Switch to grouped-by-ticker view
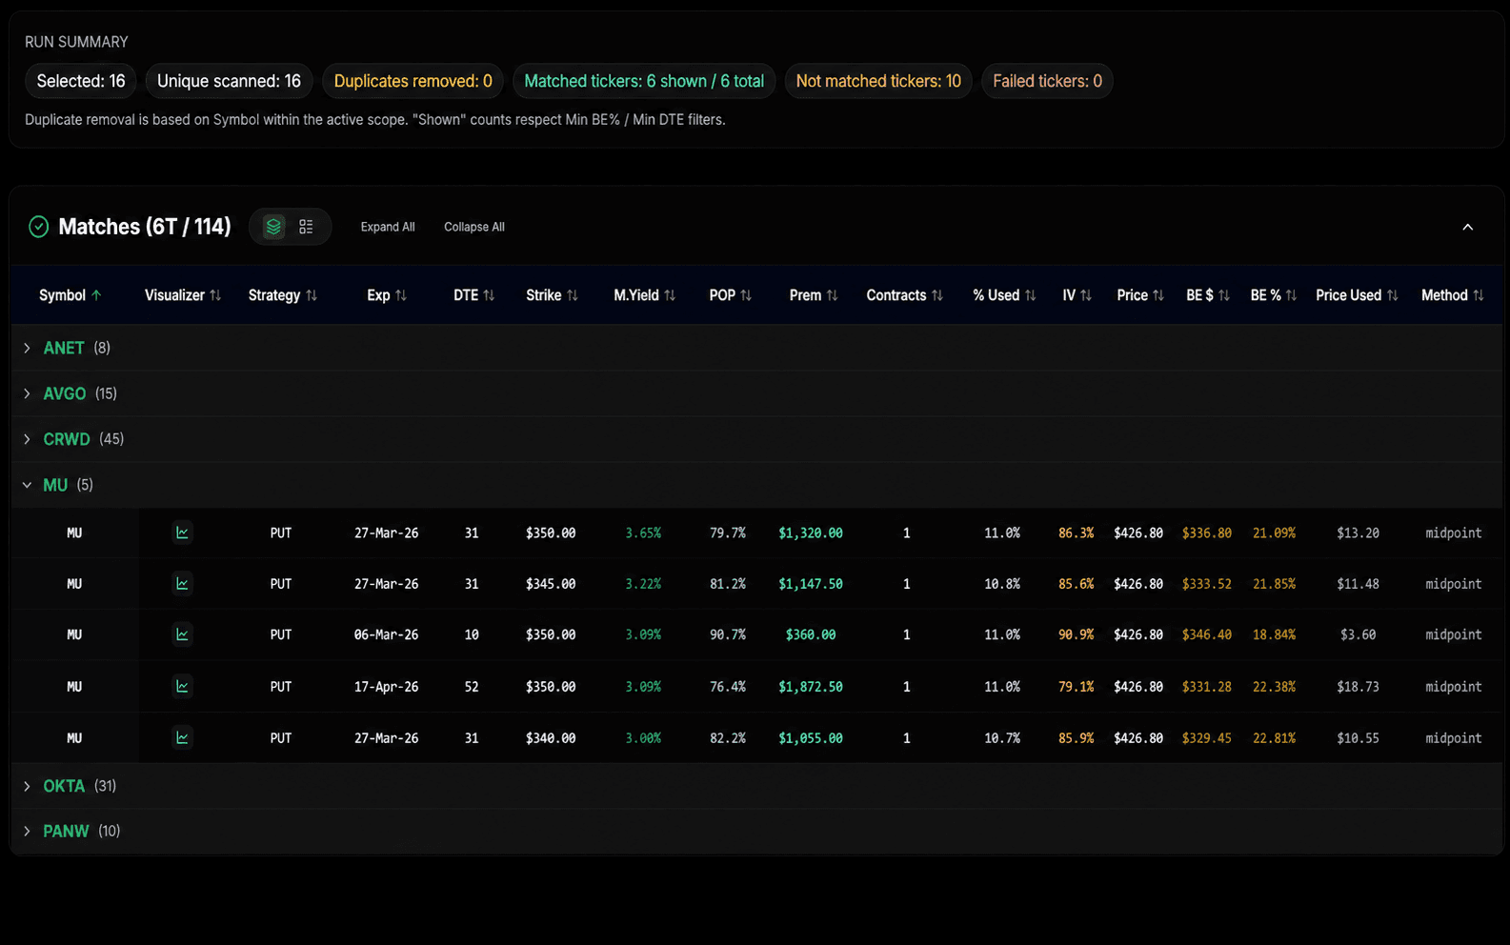 click(x=273, y=227)
